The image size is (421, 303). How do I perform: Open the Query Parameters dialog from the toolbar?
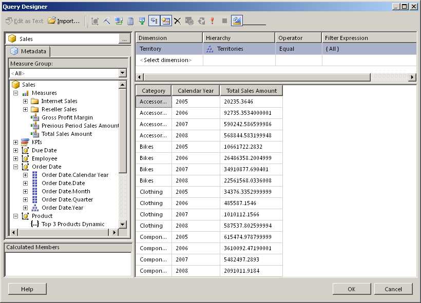tap(188, 20)
